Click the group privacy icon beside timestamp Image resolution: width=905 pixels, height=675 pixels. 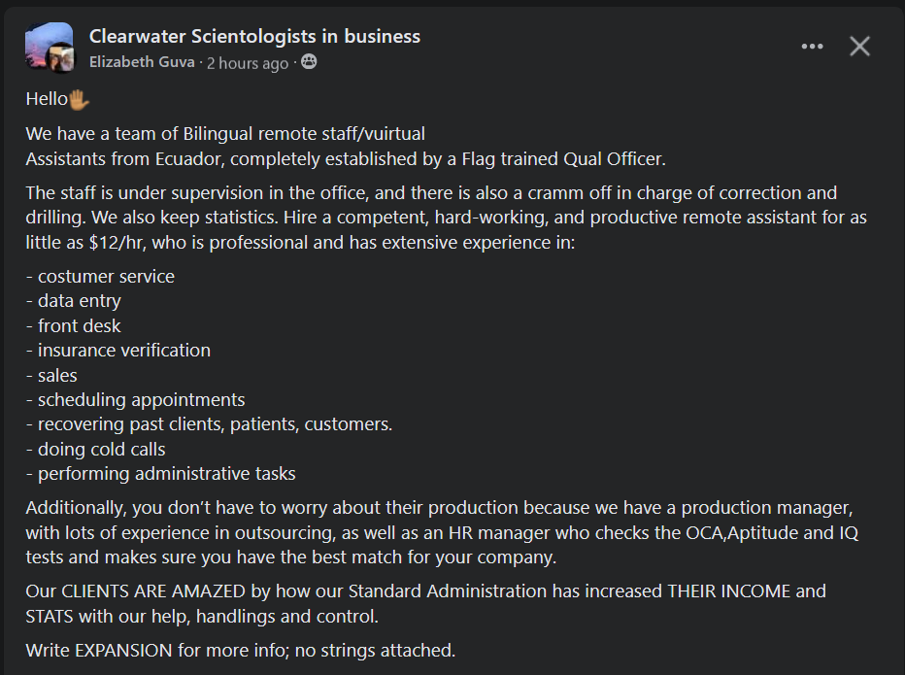click(310, 63)
